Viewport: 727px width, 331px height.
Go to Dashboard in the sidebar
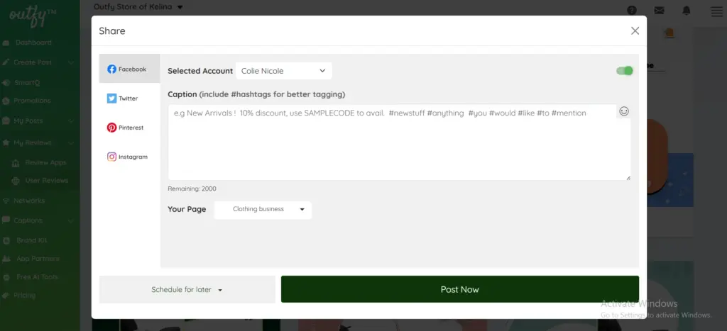(33, 43)
